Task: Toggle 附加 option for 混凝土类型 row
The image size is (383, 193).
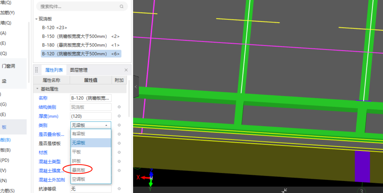Action: point(119,161)
